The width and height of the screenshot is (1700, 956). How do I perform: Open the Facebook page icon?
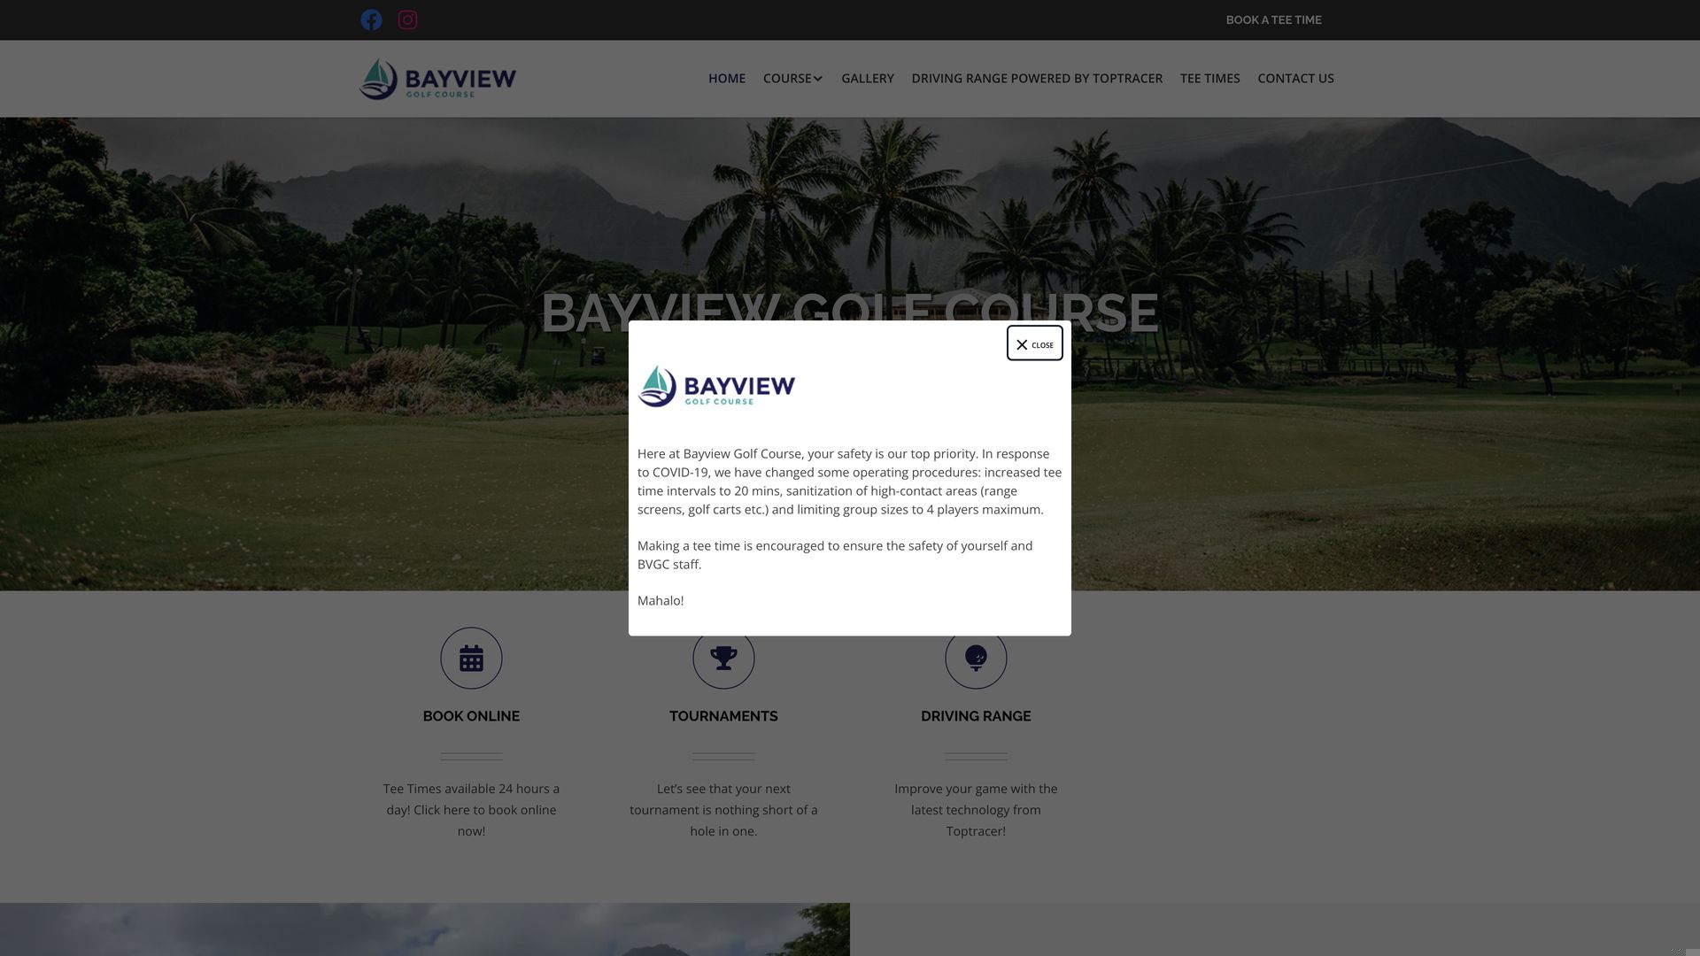[371, 19]
